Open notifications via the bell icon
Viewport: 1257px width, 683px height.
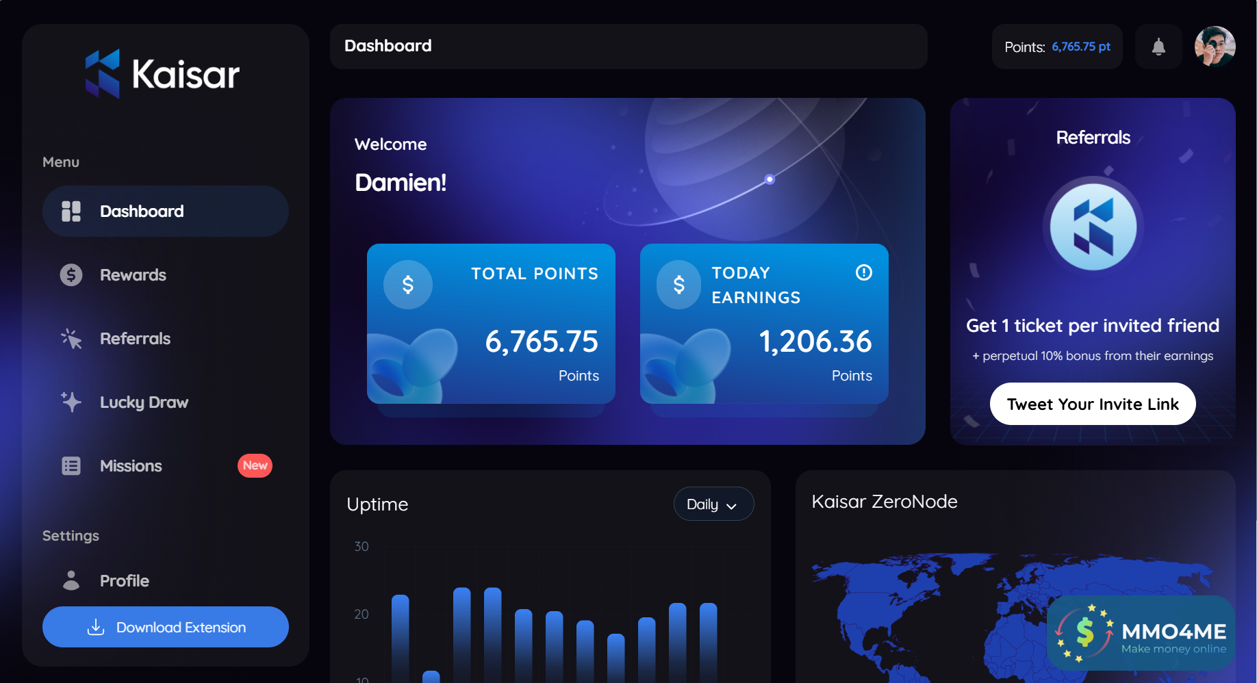pyautogui.click(x=1158, y=47)
